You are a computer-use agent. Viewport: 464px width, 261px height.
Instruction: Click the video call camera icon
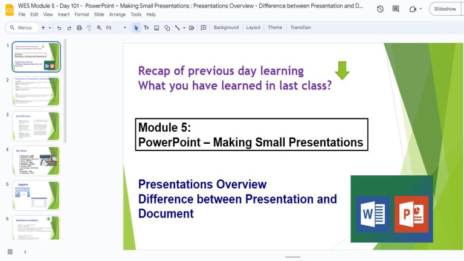(413, 9)
